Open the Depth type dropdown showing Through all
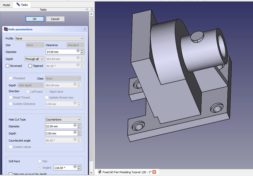This screenshot has width=253, height=176. 34,59
